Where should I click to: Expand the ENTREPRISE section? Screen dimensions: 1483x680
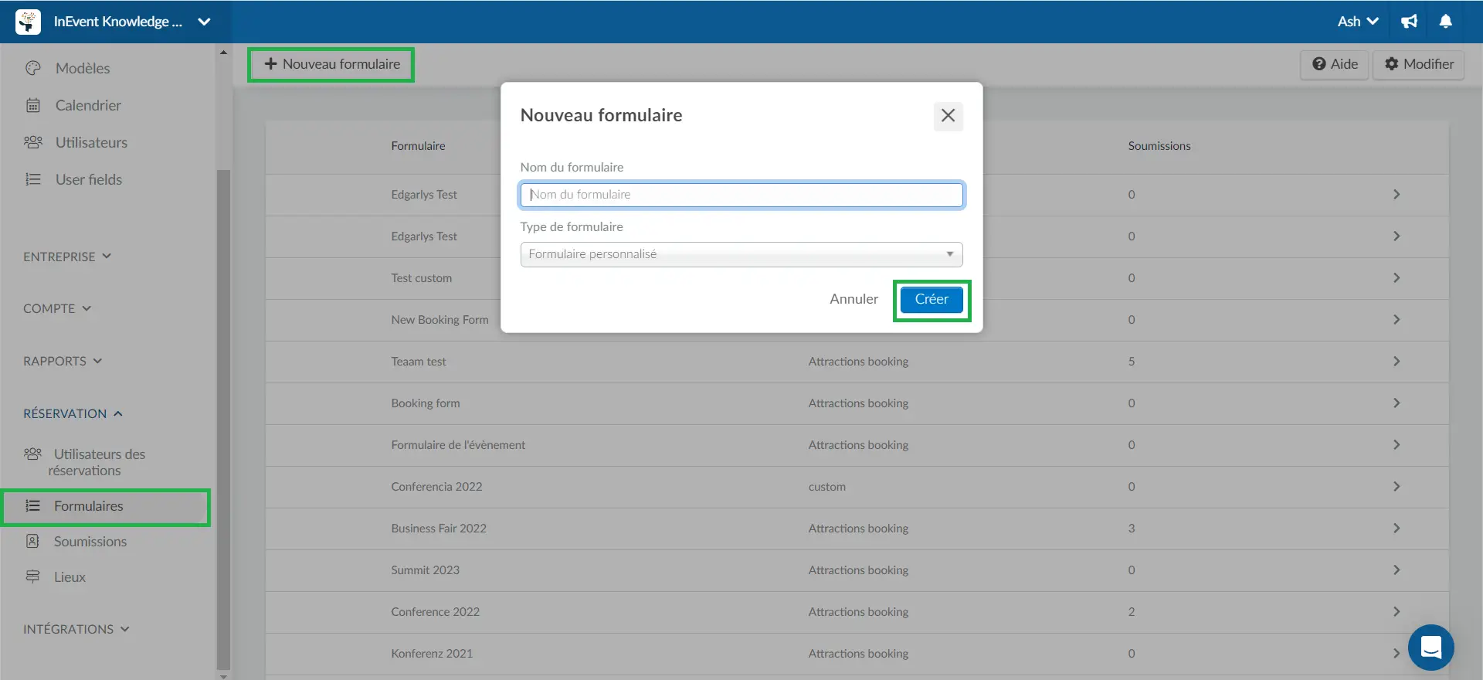tap(67, 257)
